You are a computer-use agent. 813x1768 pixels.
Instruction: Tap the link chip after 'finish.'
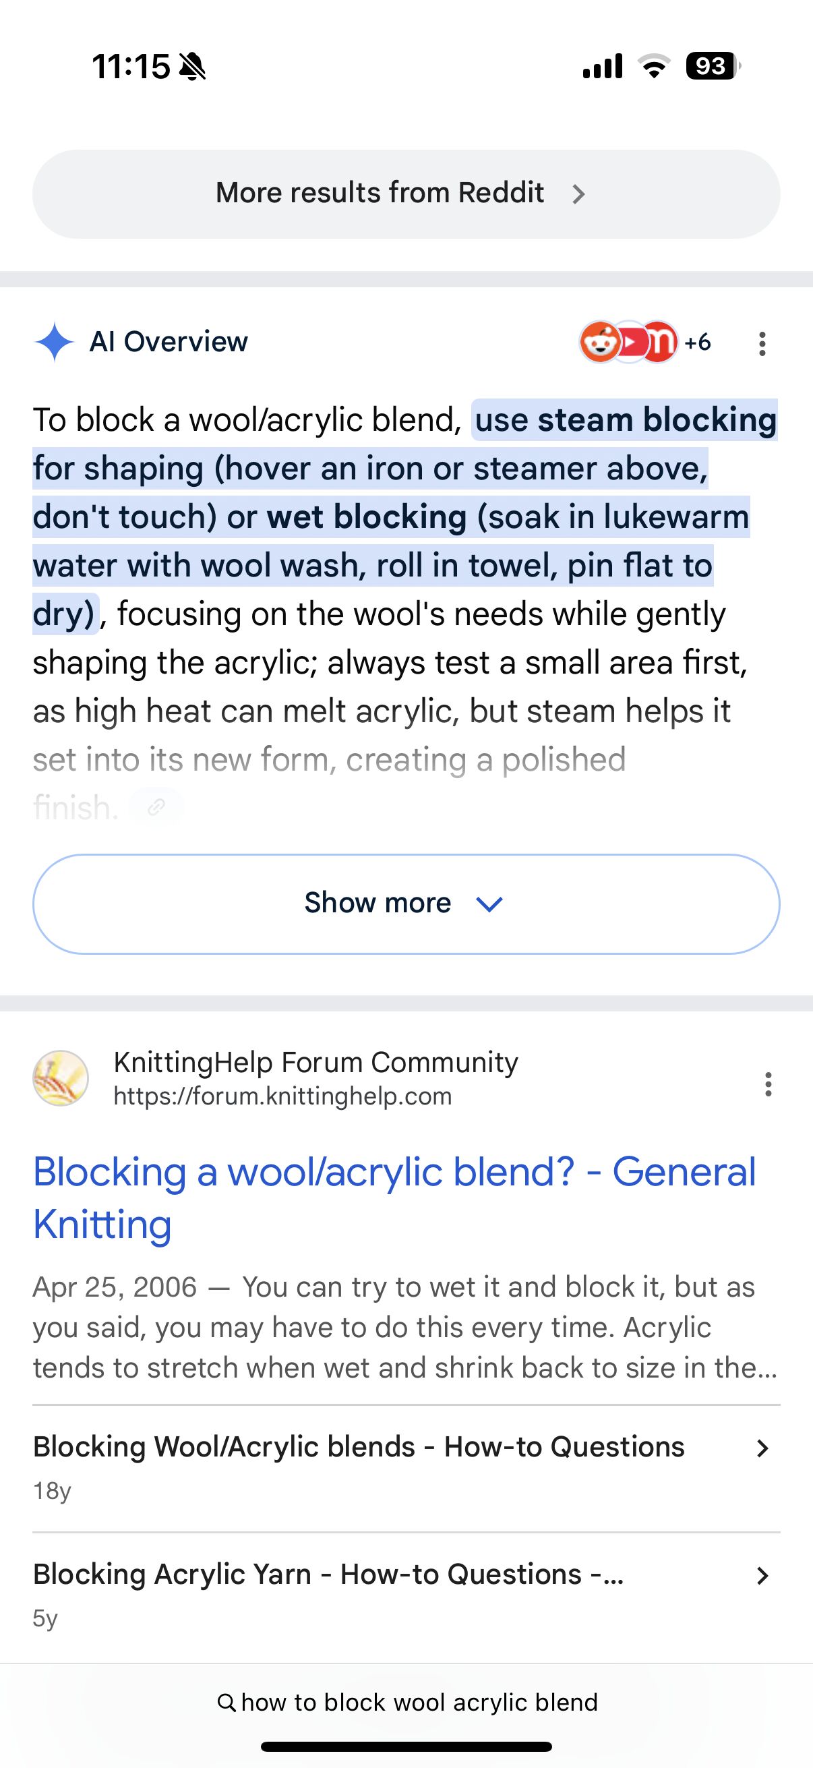156,807
